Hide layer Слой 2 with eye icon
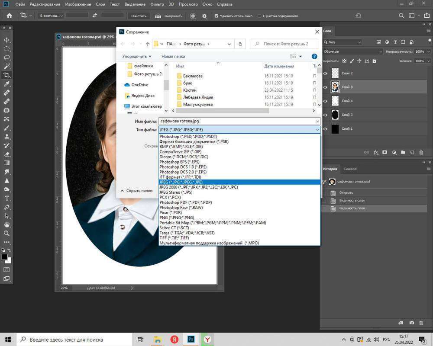 click(x=325, y=74)
